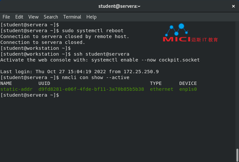Click the last empty command prompt
Screen dimensions: 239x162
pyautogui.click(x=30, y=95)
